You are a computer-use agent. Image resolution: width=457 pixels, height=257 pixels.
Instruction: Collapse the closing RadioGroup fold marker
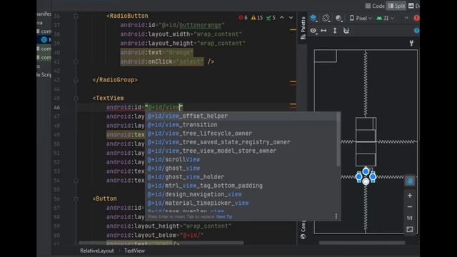(x=76, y=80)
